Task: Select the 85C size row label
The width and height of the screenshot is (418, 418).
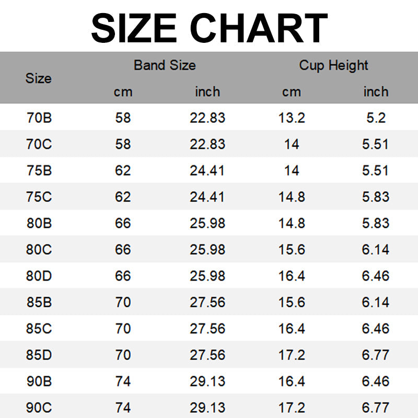Action: point(39,328)
